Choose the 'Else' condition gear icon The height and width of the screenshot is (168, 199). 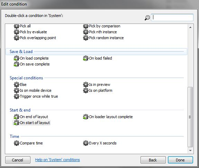click(x=17, y=85)
